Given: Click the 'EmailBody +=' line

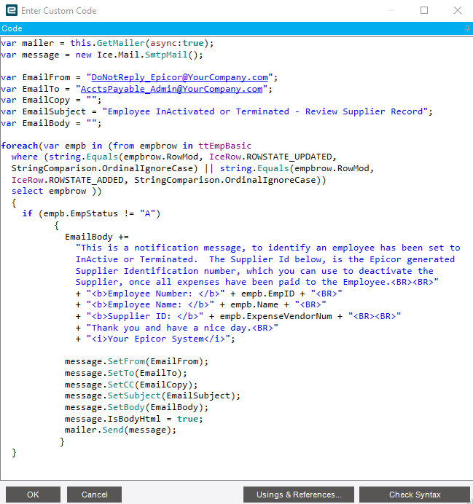Looking at the screenshot, I should [x=97, y=237].
